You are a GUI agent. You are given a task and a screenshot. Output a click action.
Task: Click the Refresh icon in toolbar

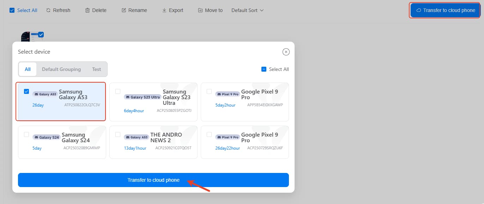pyautogui.click(x=48, y=10)
